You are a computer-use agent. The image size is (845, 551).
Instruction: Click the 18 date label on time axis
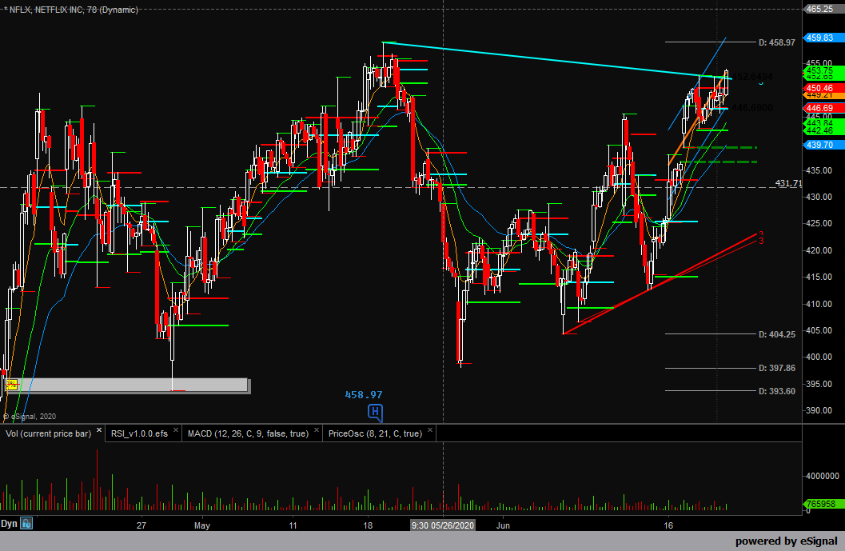coord(368,525)
